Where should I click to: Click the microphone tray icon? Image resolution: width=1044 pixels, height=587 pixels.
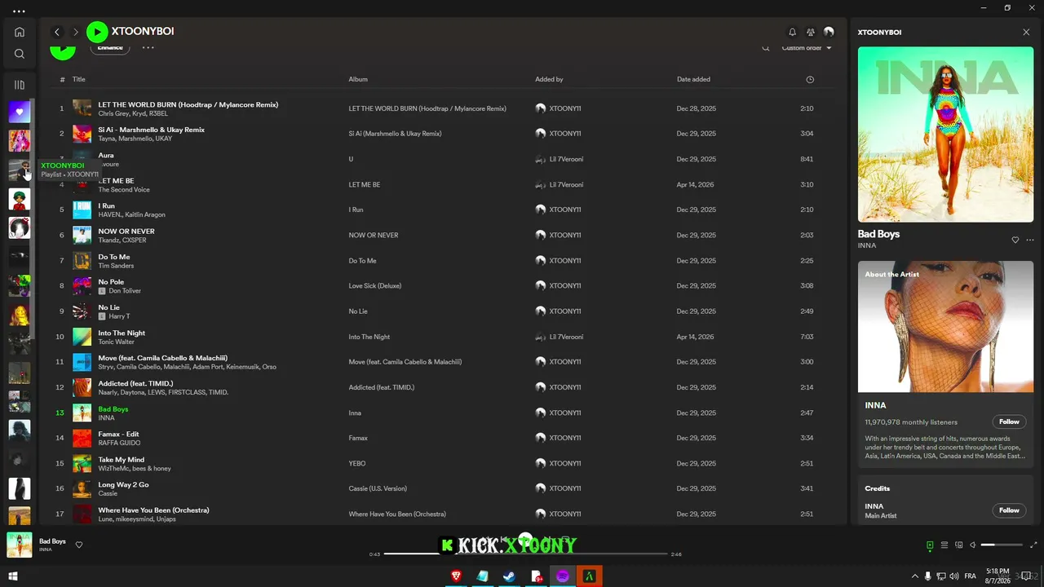pos(928,576)
